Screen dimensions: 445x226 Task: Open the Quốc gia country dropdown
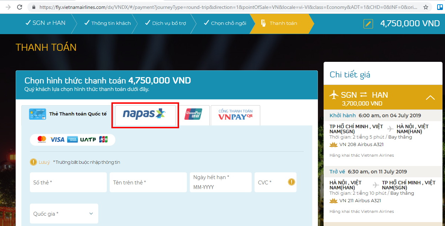point(64,214)
